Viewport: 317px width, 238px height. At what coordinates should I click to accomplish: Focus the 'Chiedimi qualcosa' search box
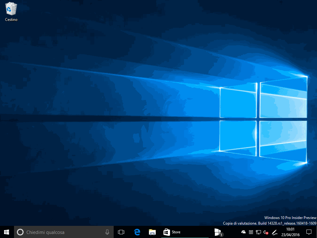coord(64,232)
